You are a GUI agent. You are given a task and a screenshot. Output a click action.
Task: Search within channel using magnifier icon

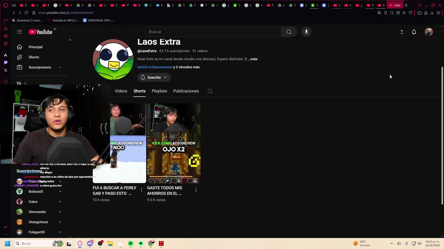click(x=210, y=91)
